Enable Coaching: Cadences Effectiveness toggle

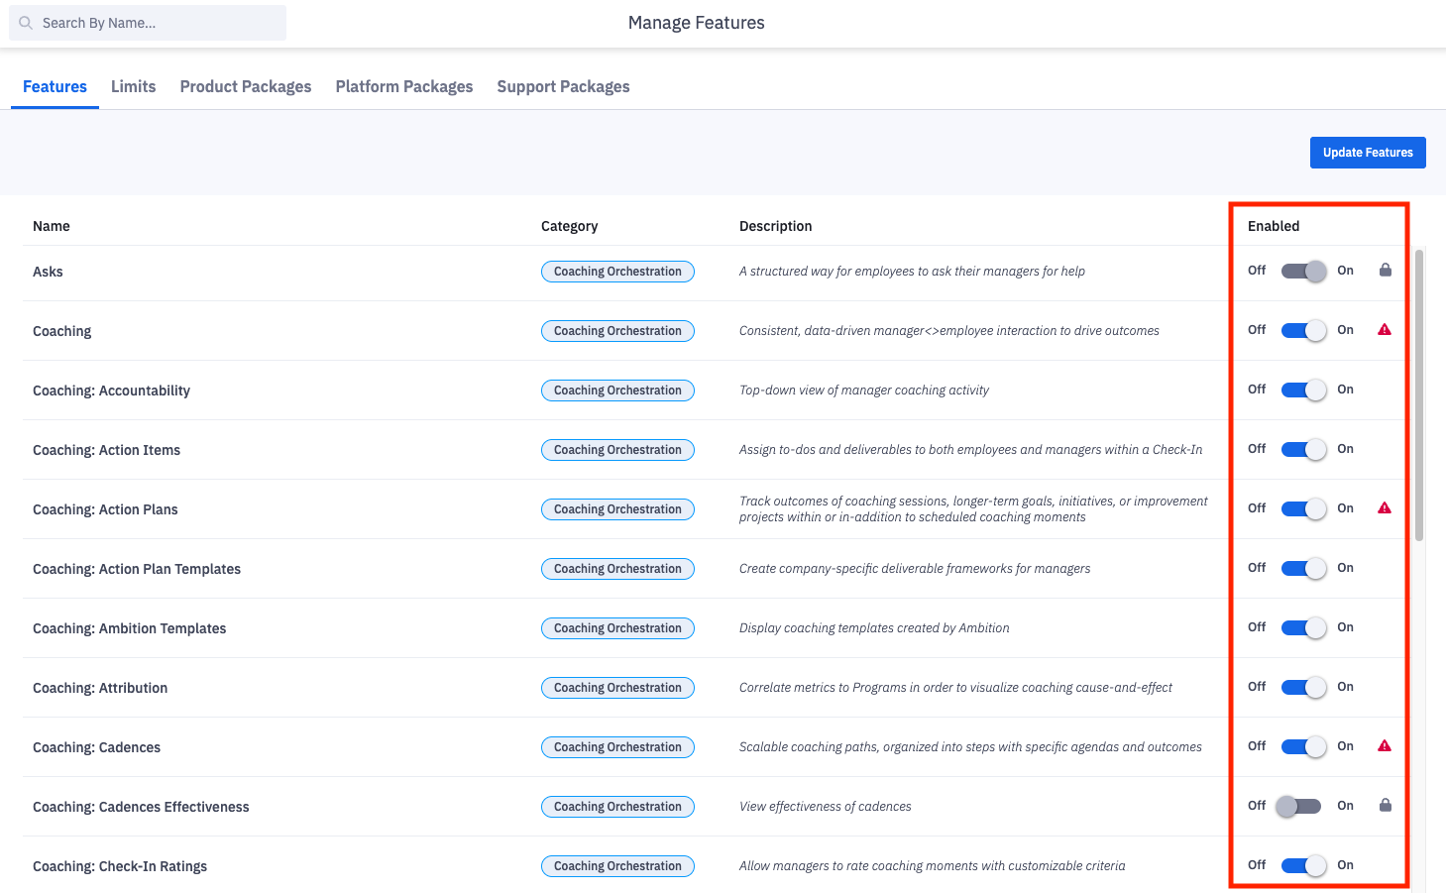point(1298,806)
